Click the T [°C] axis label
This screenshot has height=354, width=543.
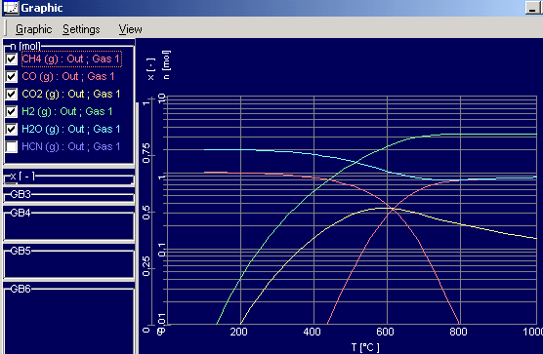(365, 347)
